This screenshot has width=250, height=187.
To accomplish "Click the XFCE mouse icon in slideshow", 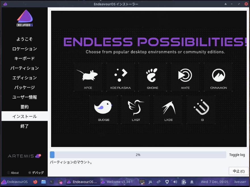I will pos(88,75).
